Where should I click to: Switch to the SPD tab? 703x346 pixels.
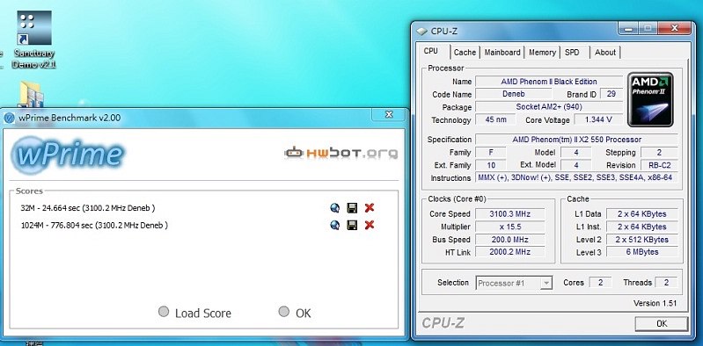click(572, 53)
